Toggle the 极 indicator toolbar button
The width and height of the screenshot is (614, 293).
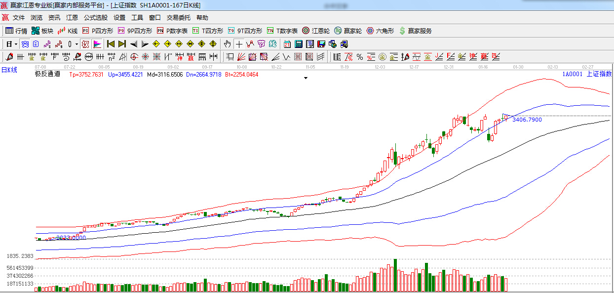click(x=85, y=44)
